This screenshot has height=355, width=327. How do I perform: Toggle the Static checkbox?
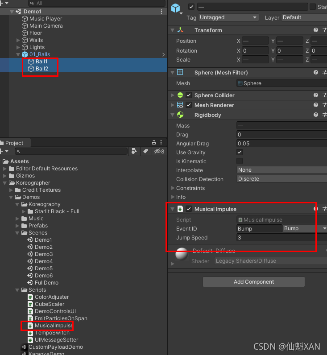pos(313,7)
